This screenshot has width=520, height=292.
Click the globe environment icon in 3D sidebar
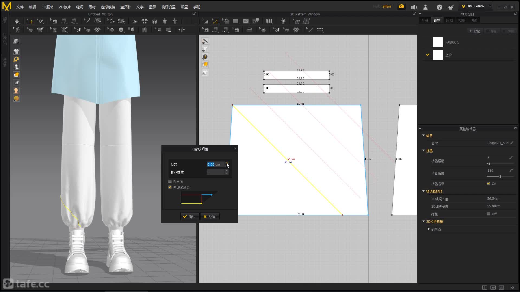pyautogui.click(x=16, y=98)
